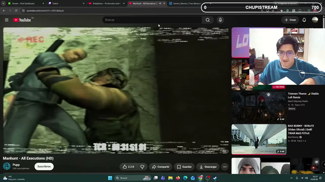Image resolution: width=325 pixels, height=182 pixels.
Task: Go to the YouTube home logo
Action: point(22,20)
